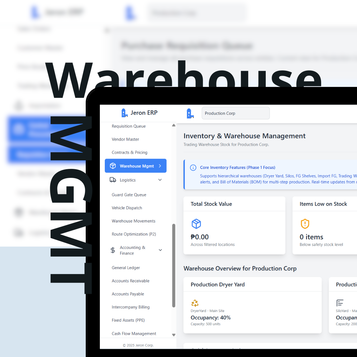
Task: Click the blue logo beside Production Corp field
Action: [x=190, y=113]
